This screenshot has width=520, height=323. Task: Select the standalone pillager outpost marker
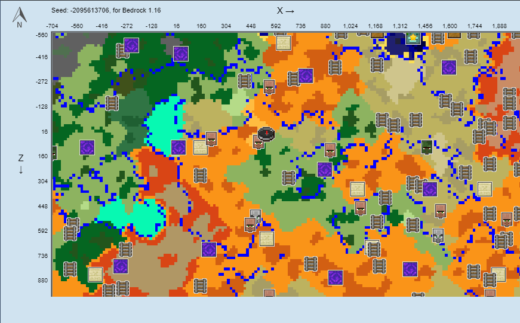438,235
